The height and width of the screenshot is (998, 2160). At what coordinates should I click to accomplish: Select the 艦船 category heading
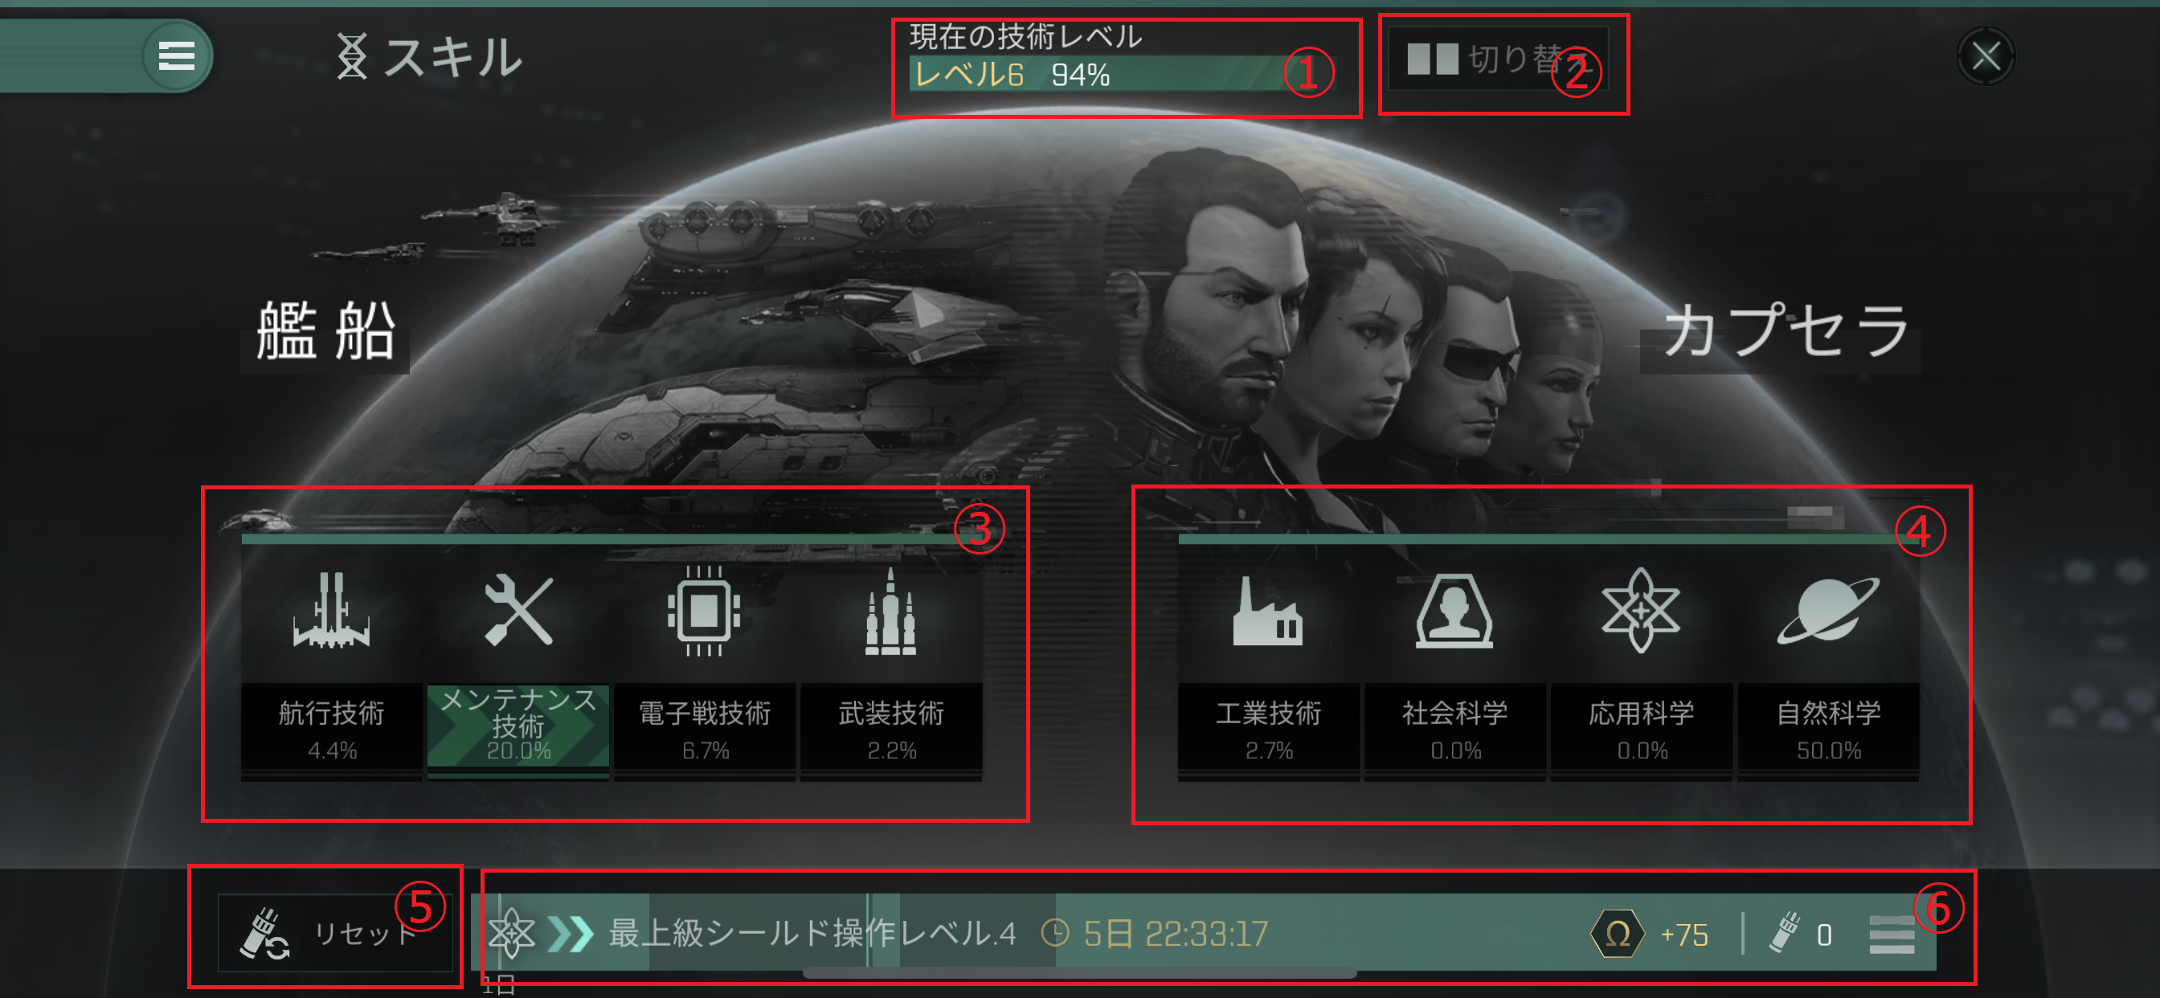click(x=325, y=331)
